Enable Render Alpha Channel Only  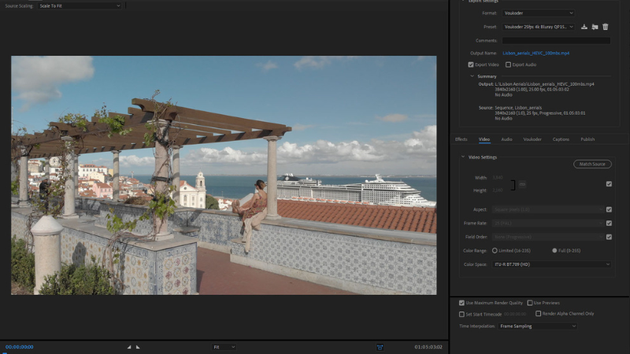tap(539, 313)
